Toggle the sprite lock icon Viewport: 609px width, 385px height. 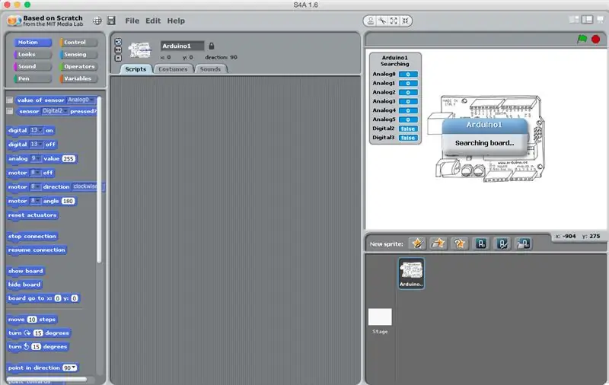(212, 46)
